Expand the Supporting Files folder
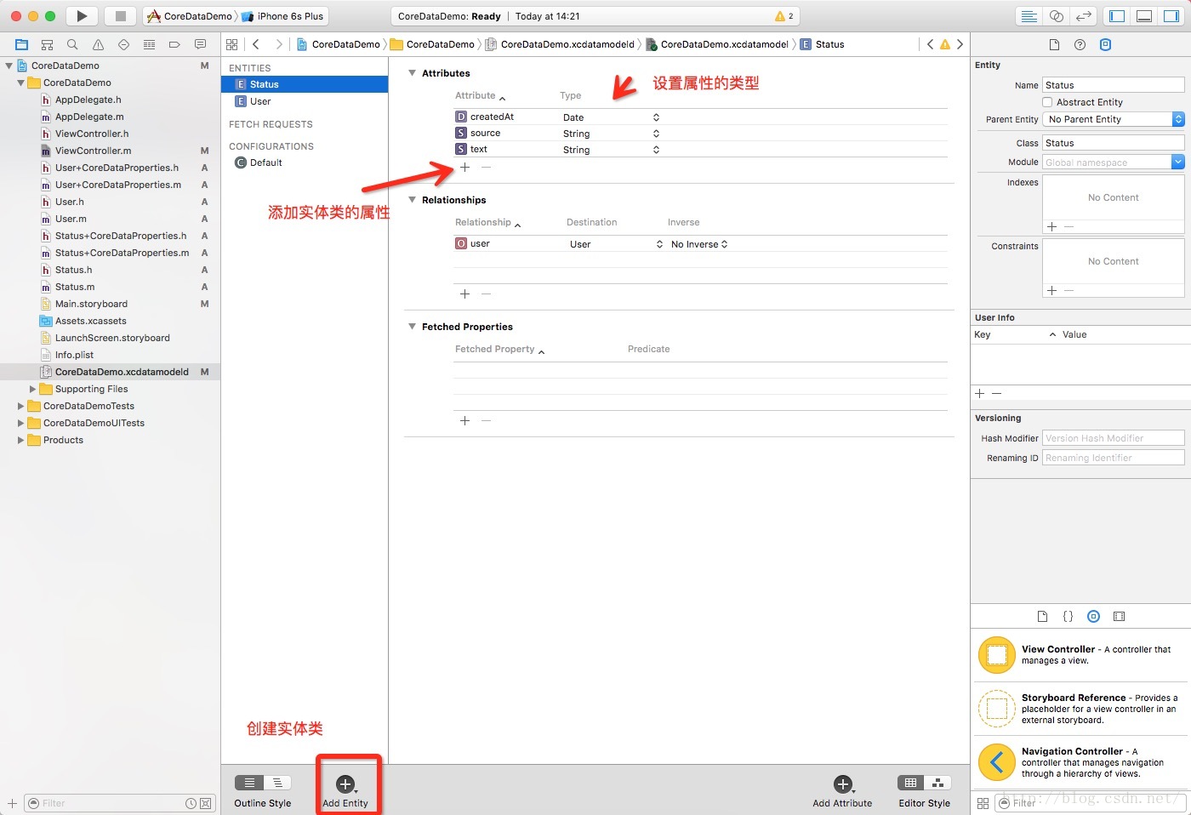The height and width of the screenshot is (815, 1191). 33,389
